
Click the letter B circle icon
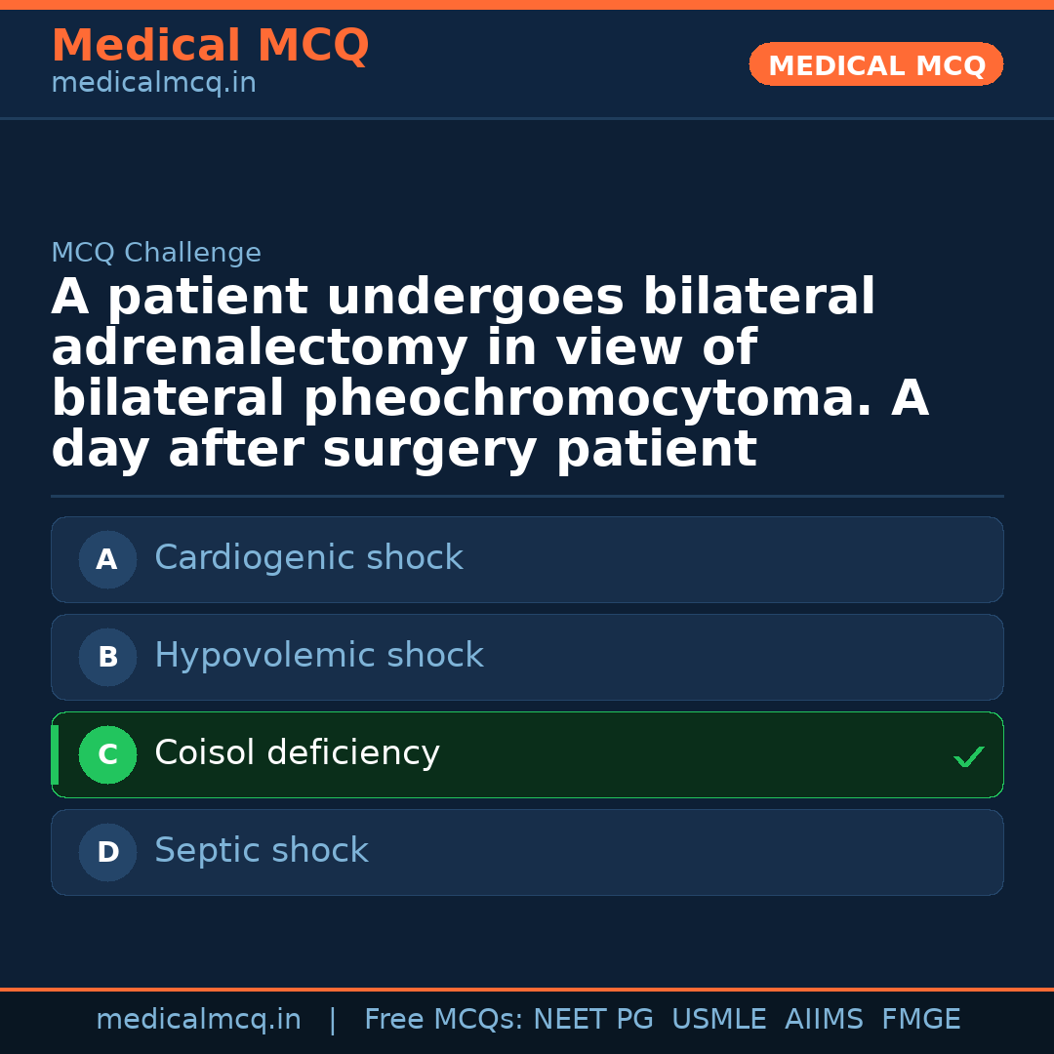pos(107,658)
